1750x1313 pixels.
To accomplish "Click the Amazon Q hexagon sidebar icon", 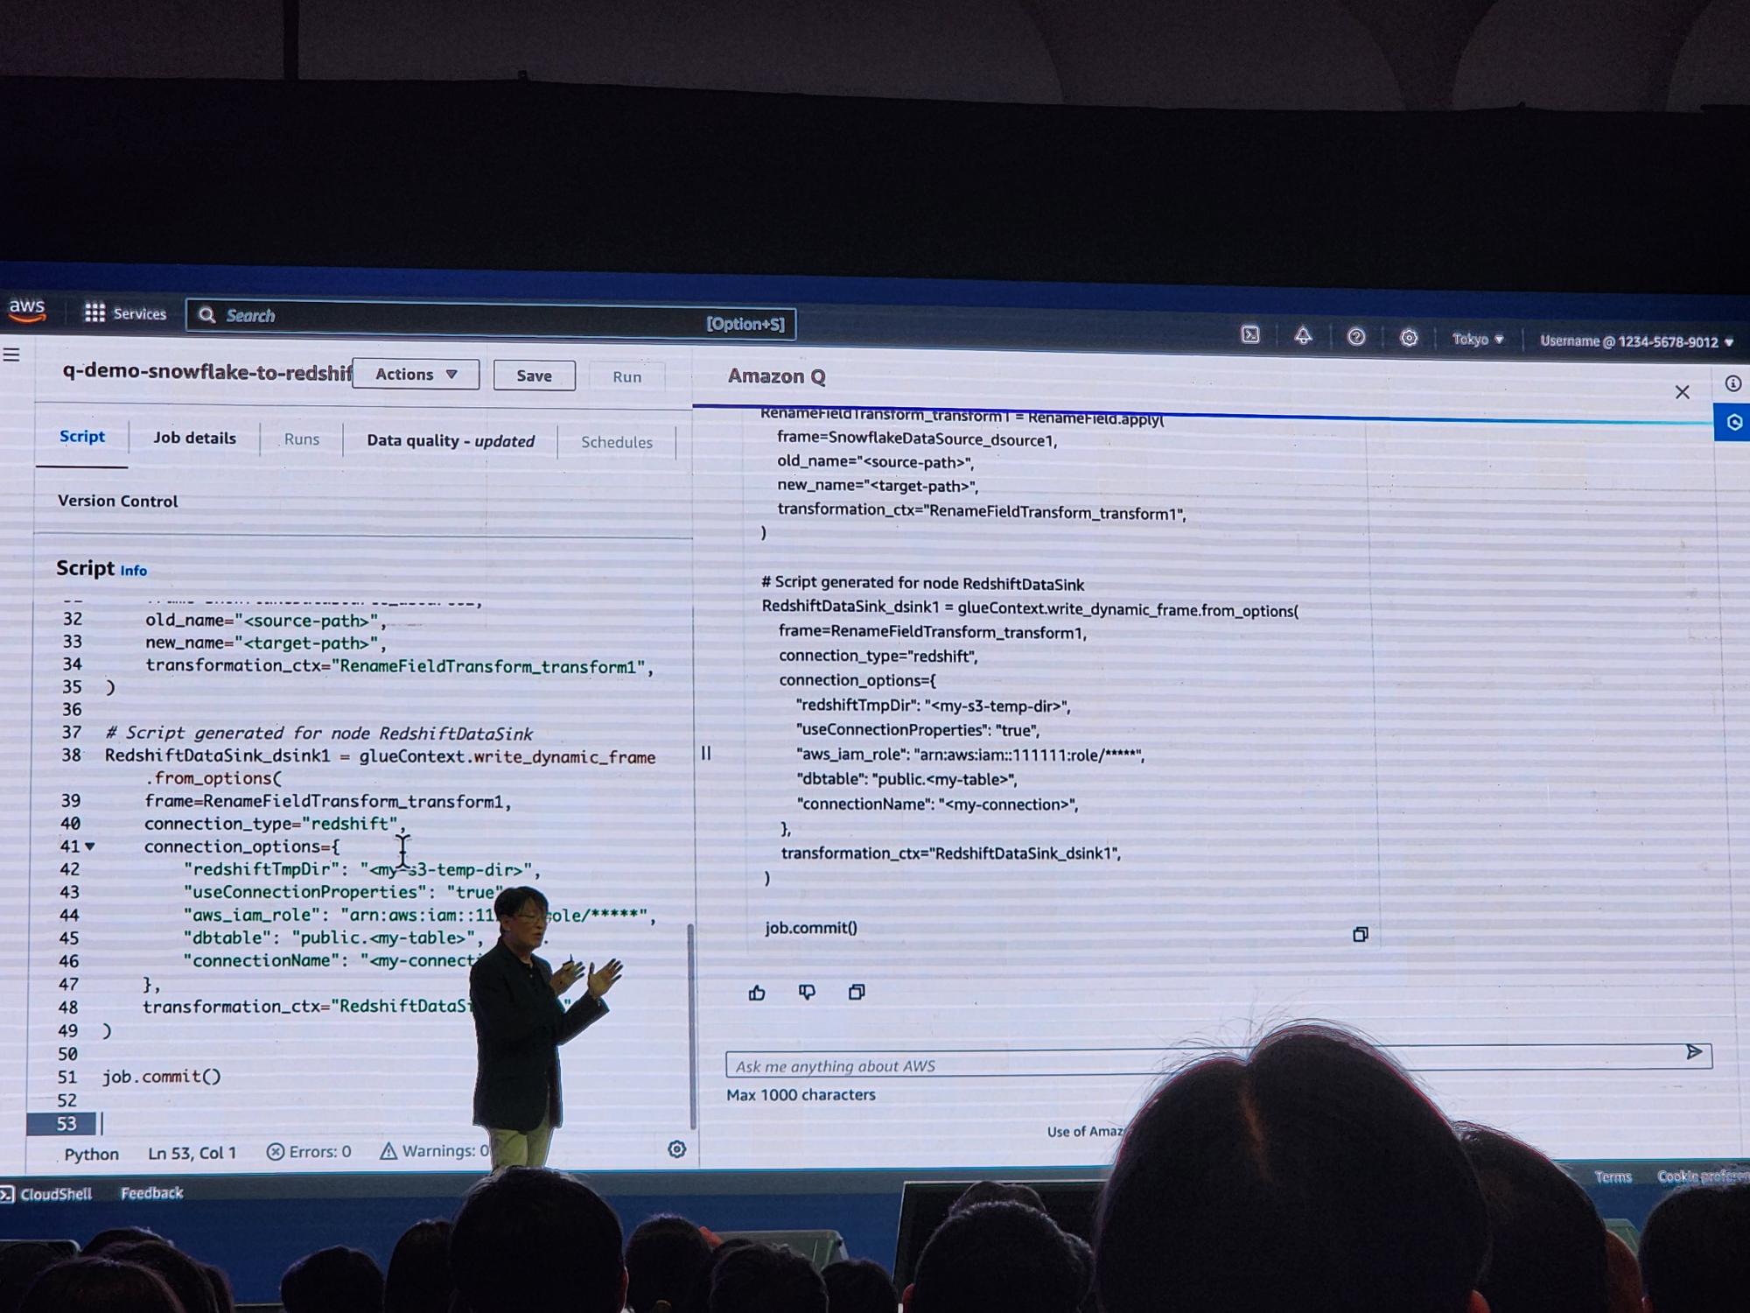I will (1733, 423).
